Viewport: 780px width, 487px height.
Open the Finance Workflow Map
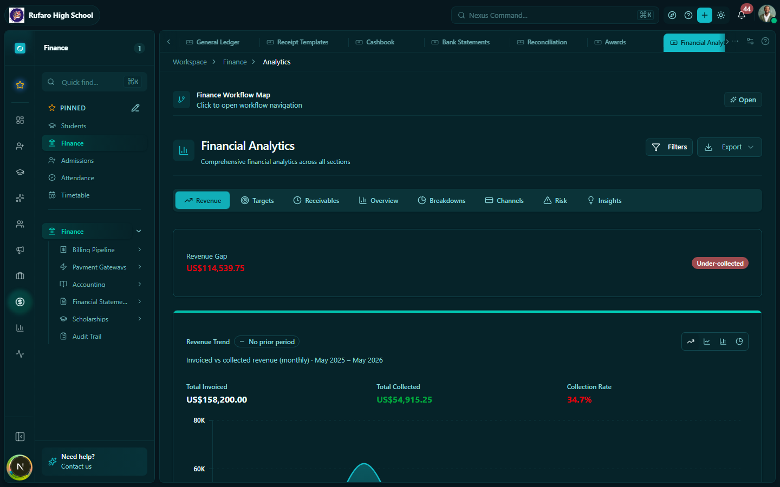pyautogui.click(x=743, y=100)
